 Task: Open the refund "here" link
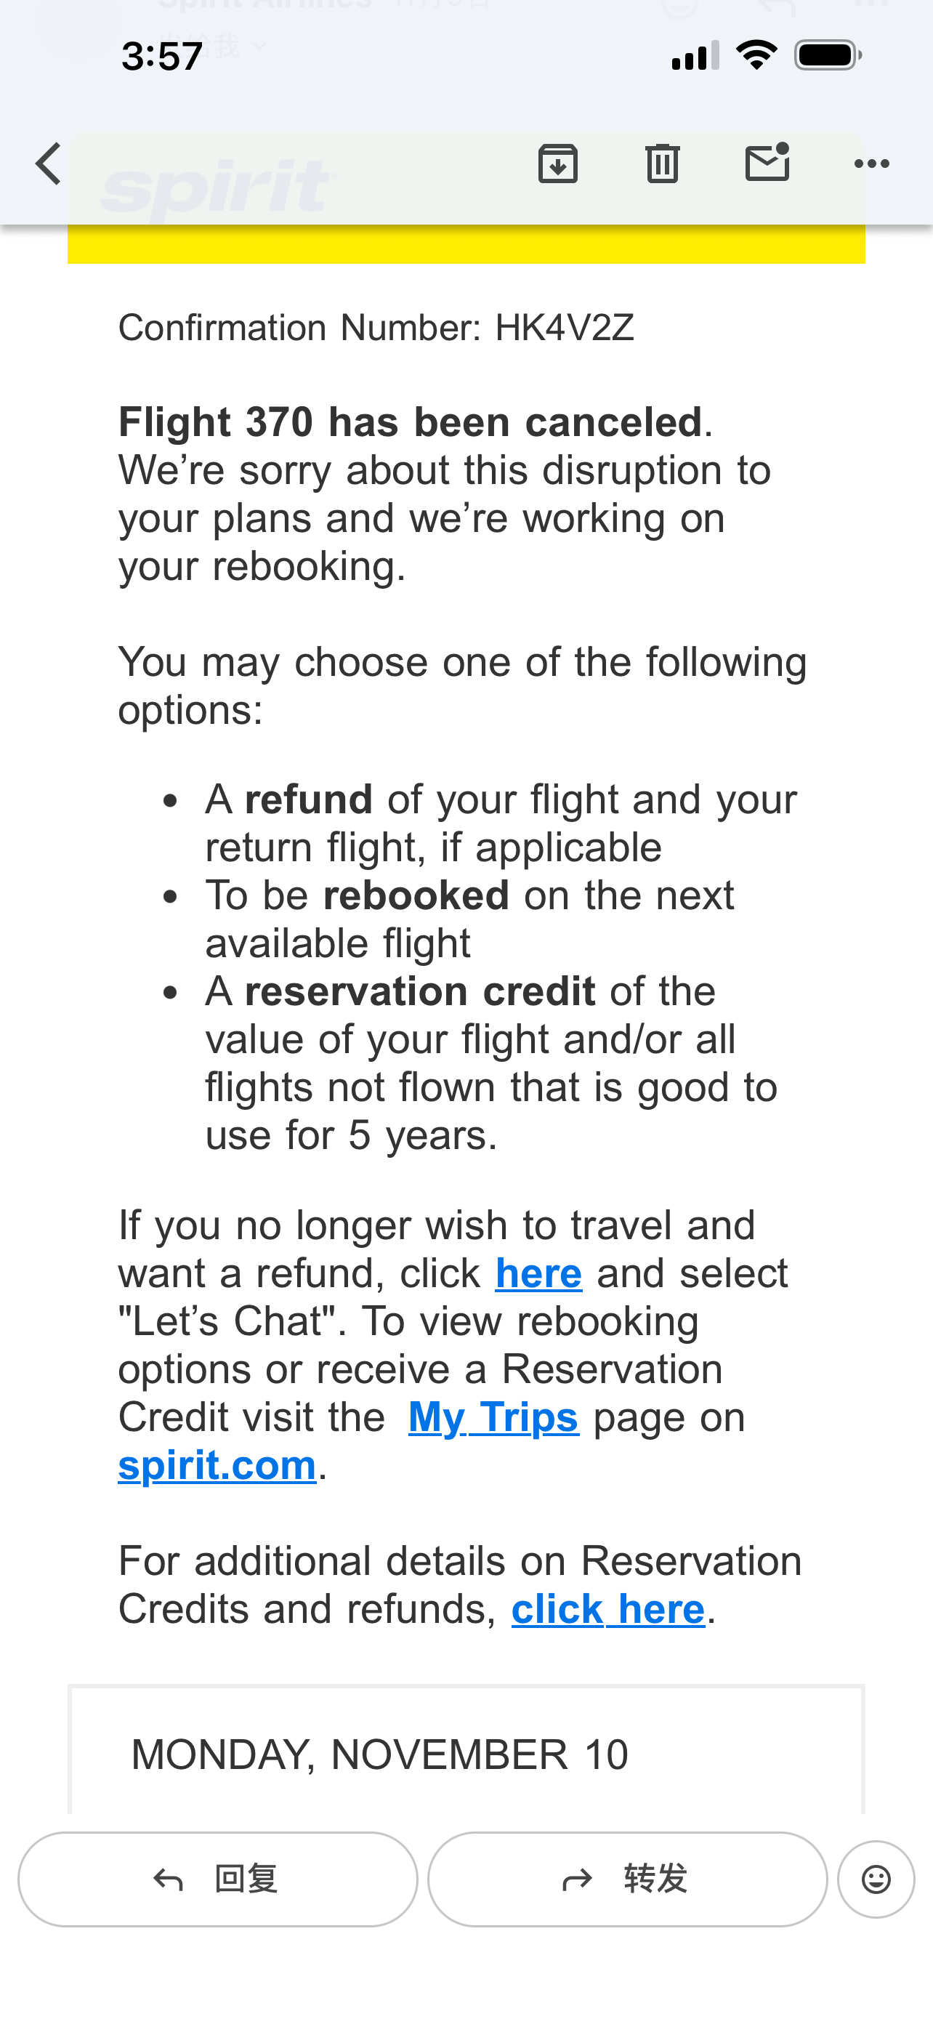click(x=538, y=1273)
